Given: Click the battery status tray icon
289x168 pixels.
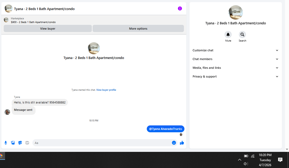Looking at the screenshot, I should (x=246, y=156).
